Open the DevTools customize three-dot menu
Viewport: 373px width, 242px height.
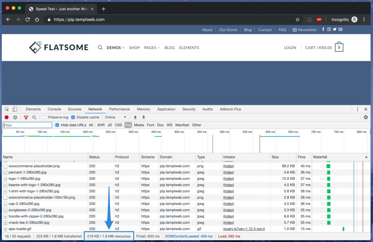[x=357, y=109]
